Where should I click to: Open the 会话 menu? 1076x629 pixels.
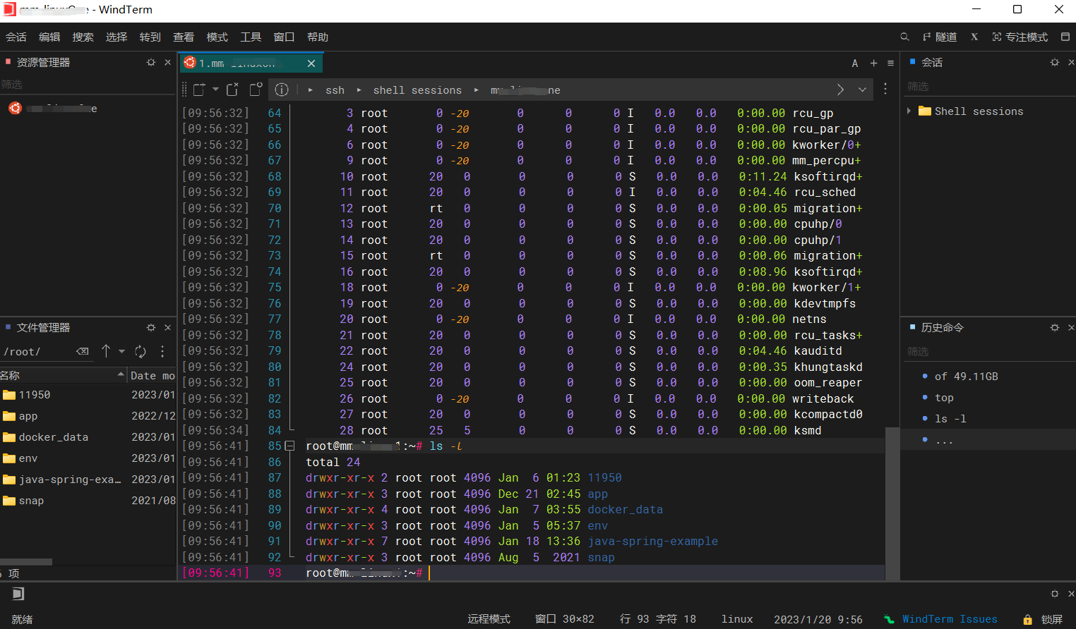(16, 37)
